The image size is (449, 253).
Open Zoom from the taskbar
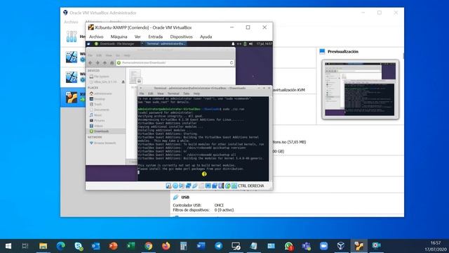tap(323, 246)
